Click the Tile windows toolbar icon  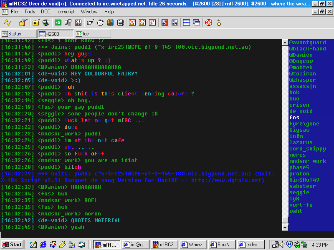coord(186,22)
